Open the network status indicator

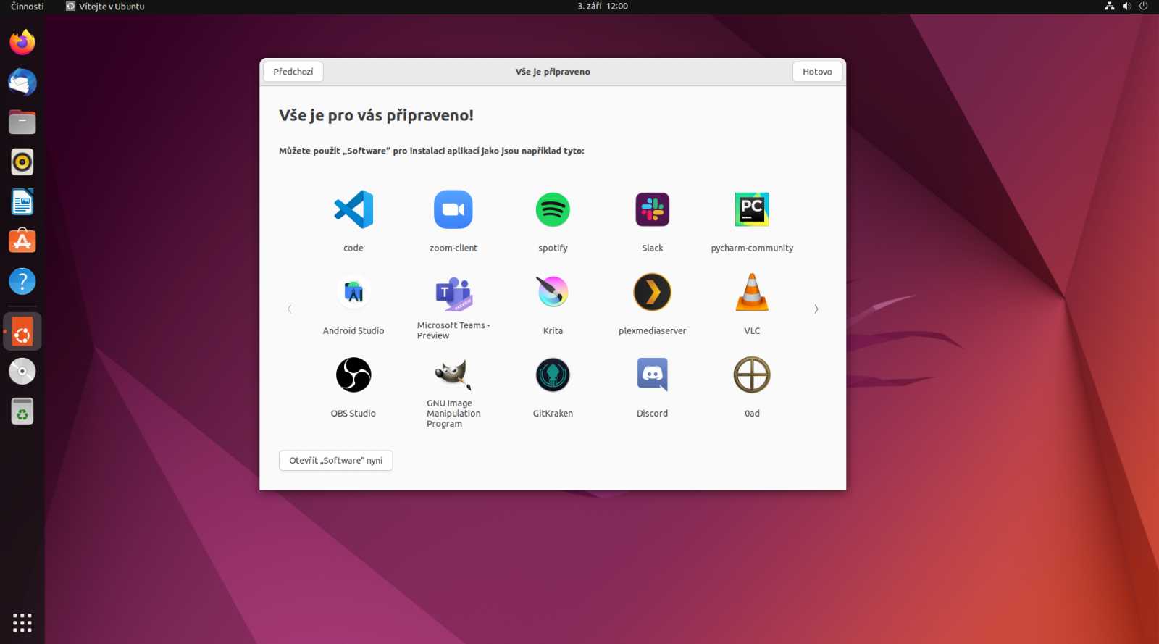1109,6
